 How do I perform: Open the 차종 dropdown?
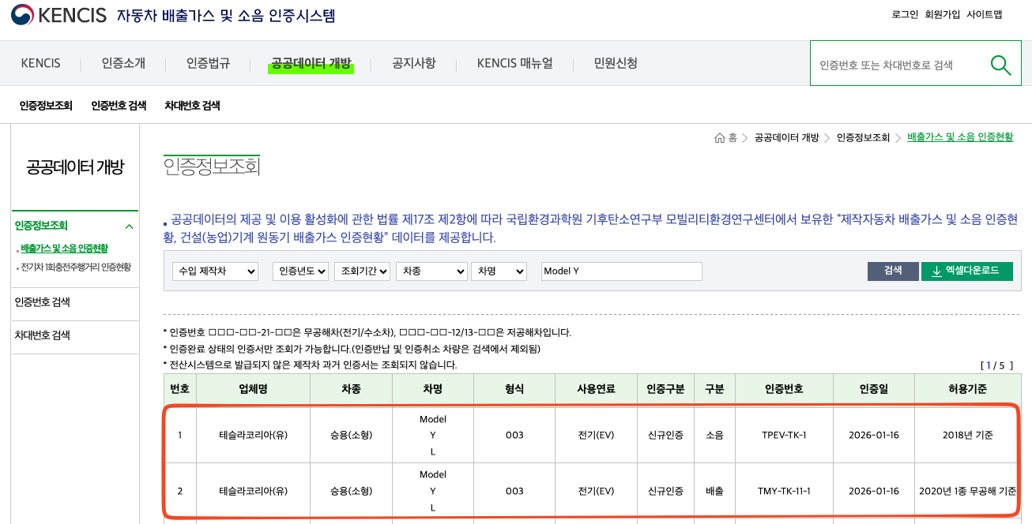[x=431, y=271]
